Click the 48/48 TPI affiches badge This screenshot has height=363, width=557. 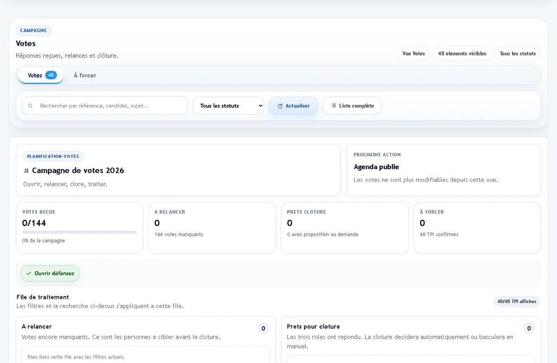click(x=517, y=301)
